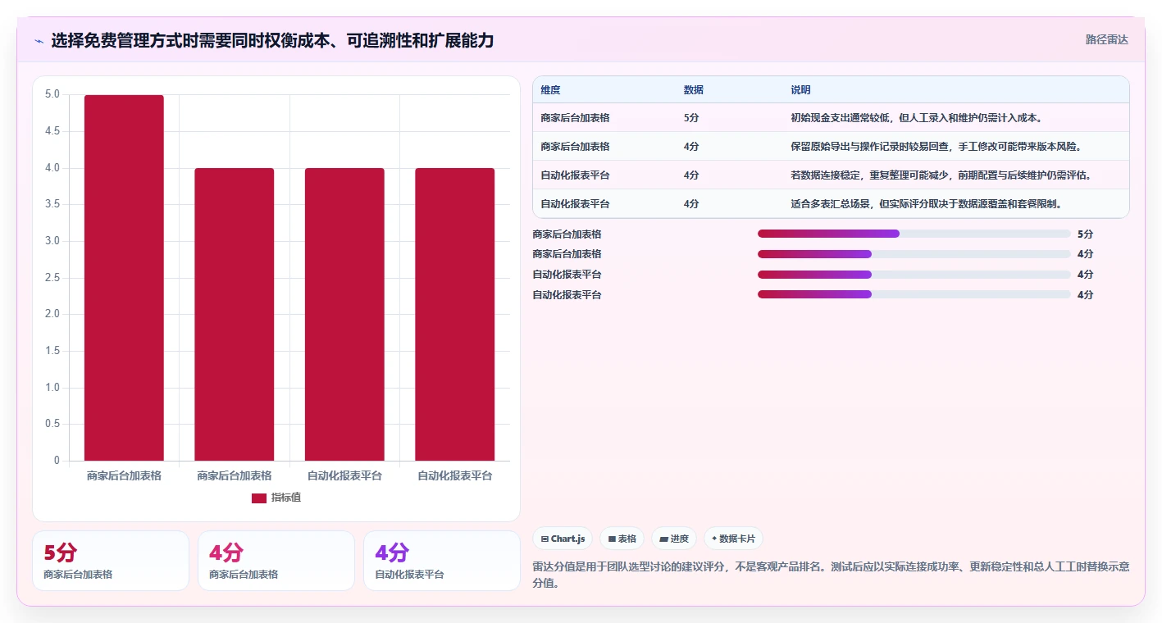Click the progress bar showing 5分

coord(914,234)
